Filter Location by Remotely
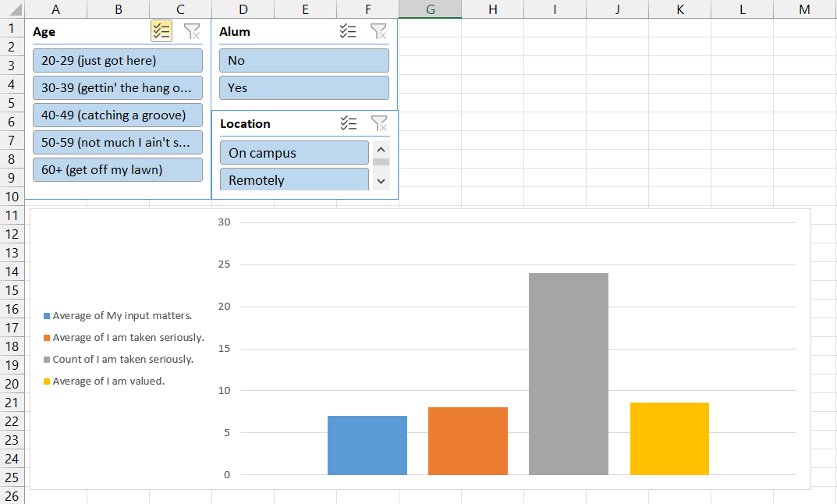 tap(294, 179)
